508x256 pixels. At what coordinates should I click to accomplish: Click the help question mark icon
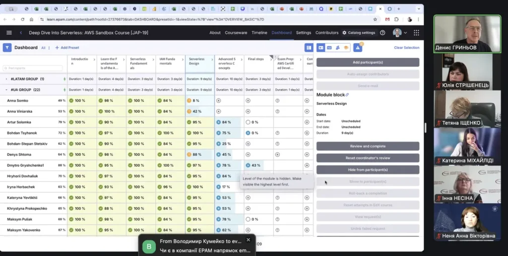pos(382,33)
